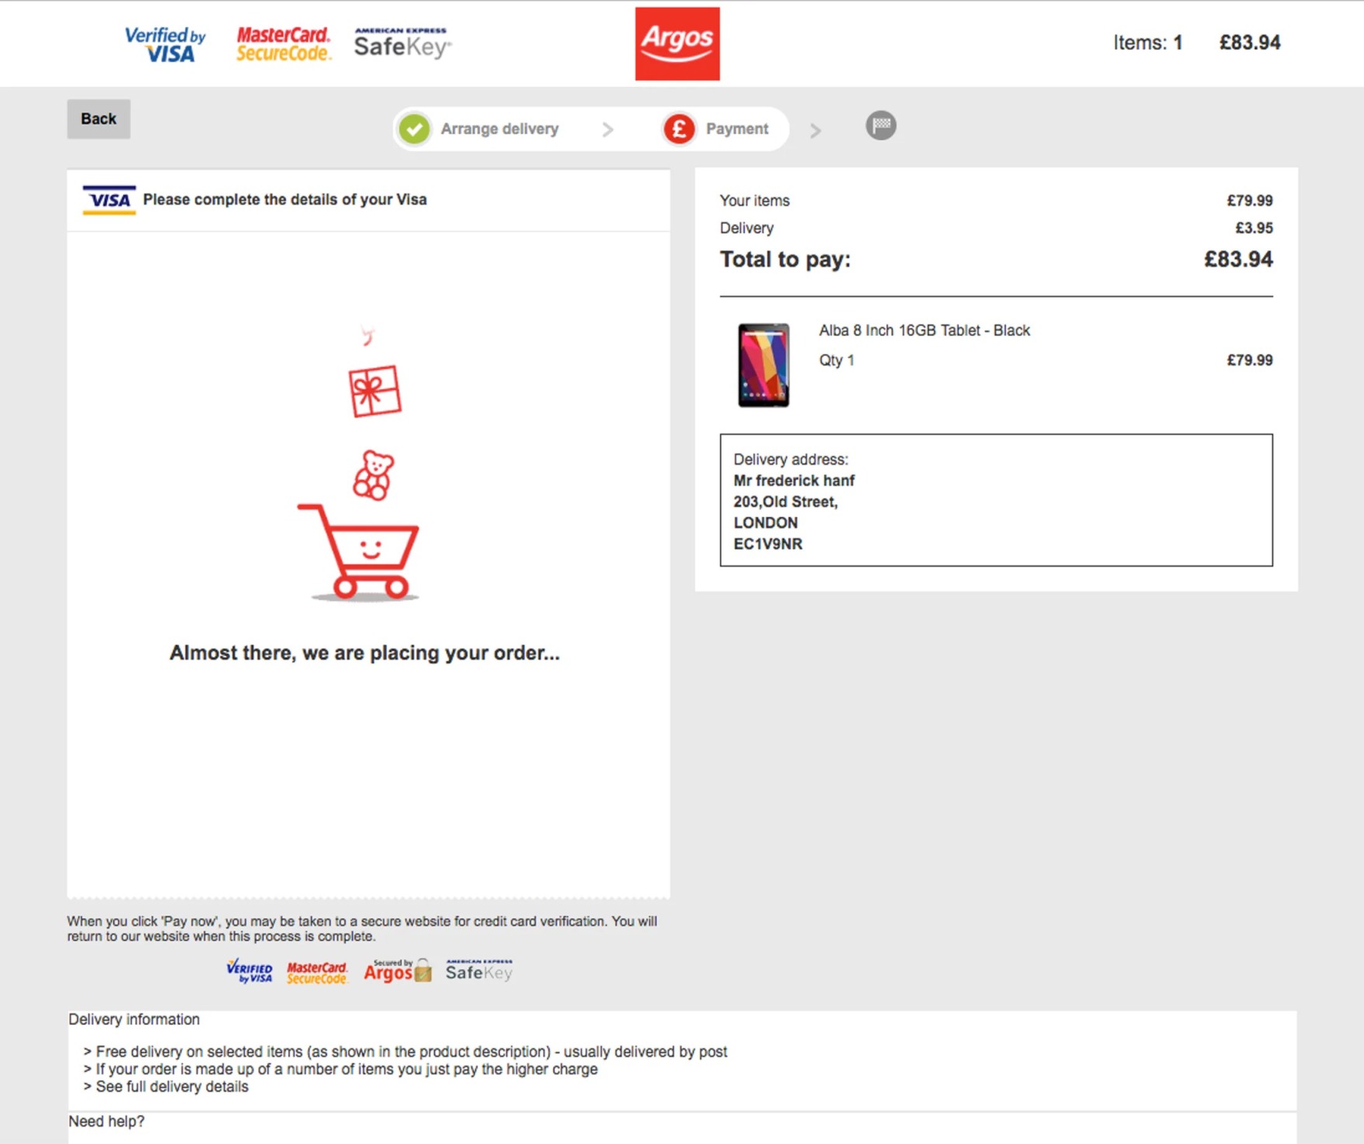The height and width of the screenshot is (1144, 1364).
Task: Click the Verified by Visa header logo
Action: click(166, 44)
